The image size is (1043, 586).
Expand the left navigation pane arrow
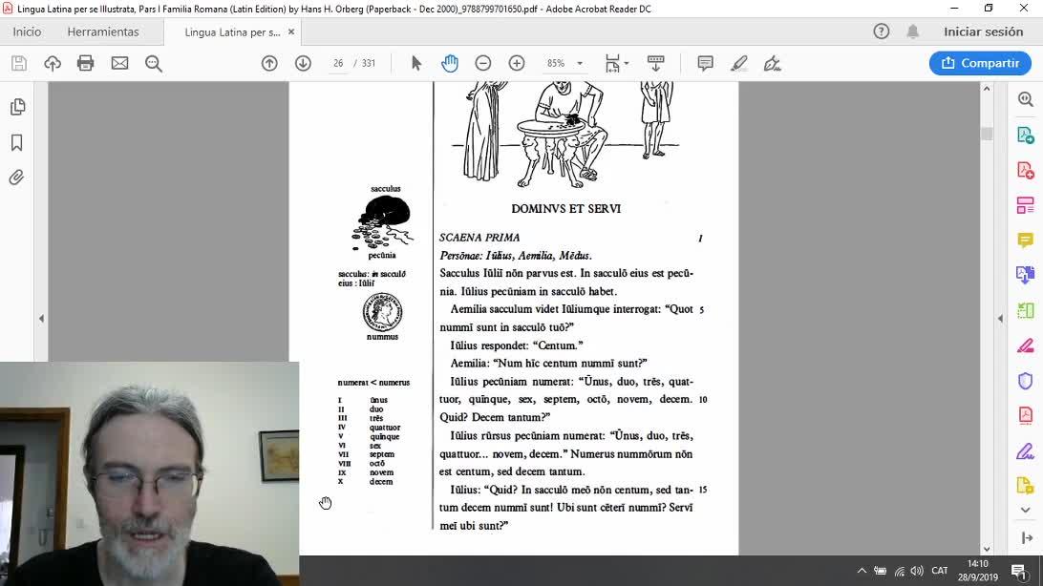(41, 319)
